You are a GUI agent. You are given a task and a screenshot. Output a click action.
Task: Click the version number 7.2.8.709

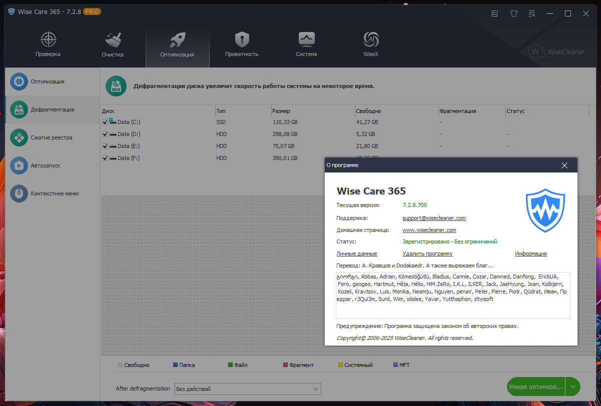tap(414, 205)
